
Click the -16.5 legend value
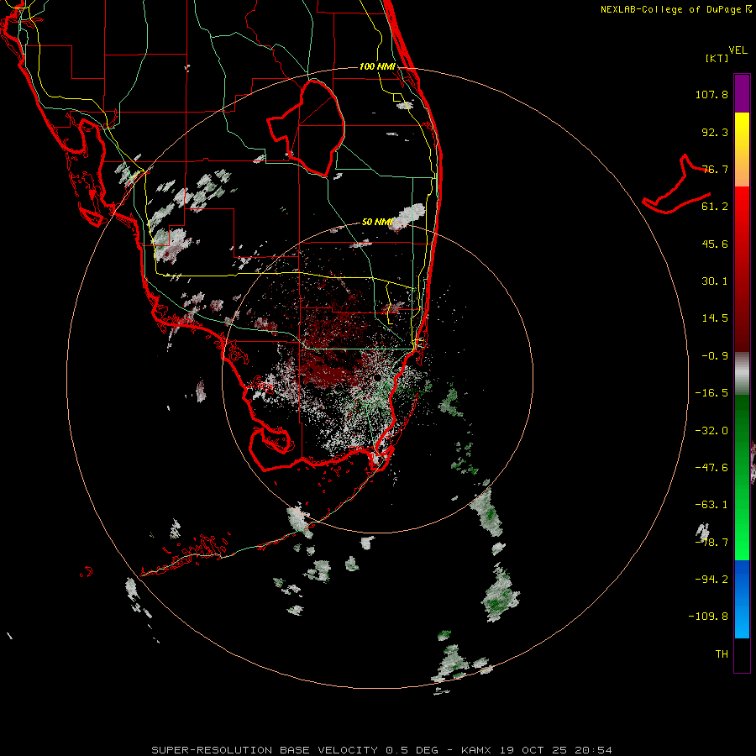pyautogui.click(x=711, y=393)
